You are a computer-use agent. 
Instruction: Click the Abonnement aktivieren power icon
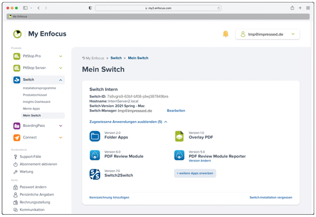click(x=16, y=164)
